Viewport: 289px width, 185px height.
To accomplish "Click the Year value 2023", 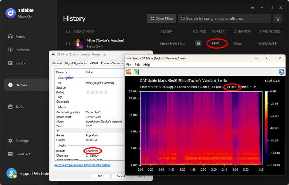I will click(89, 126).
